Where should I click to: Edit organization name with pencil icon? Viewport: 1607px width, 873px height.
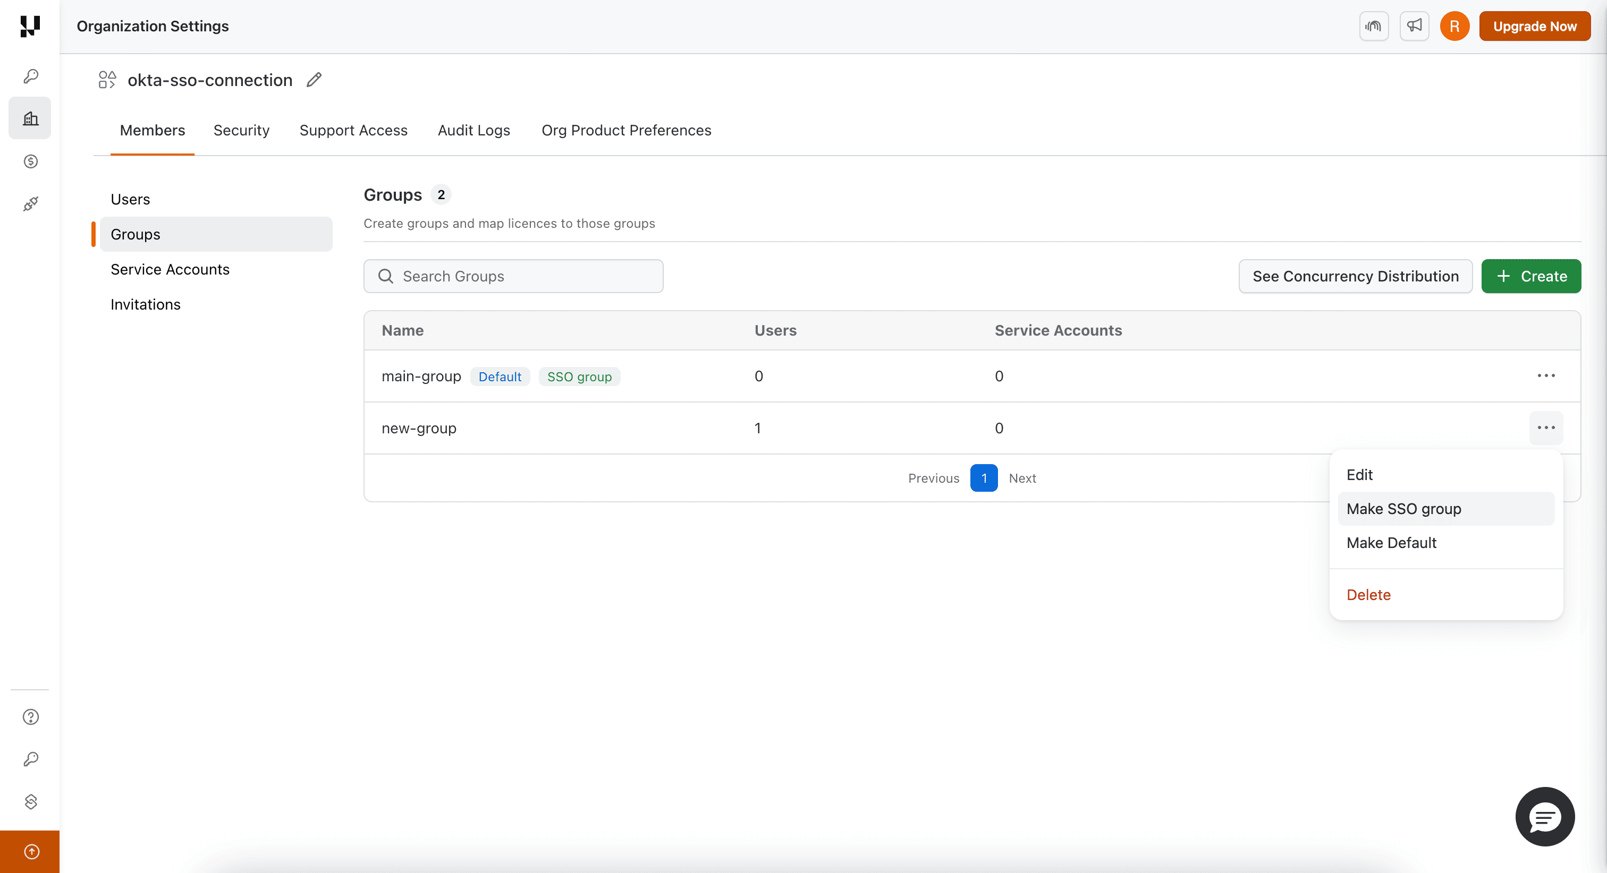pos(315,80)
